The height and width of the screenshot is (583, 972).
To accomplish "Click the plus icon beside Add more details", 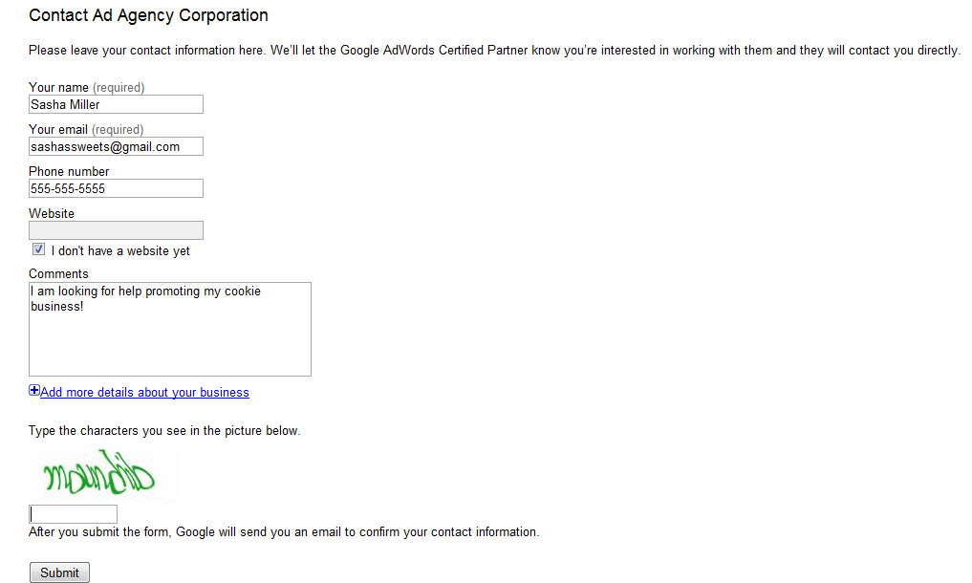I will tap(34, 391).
